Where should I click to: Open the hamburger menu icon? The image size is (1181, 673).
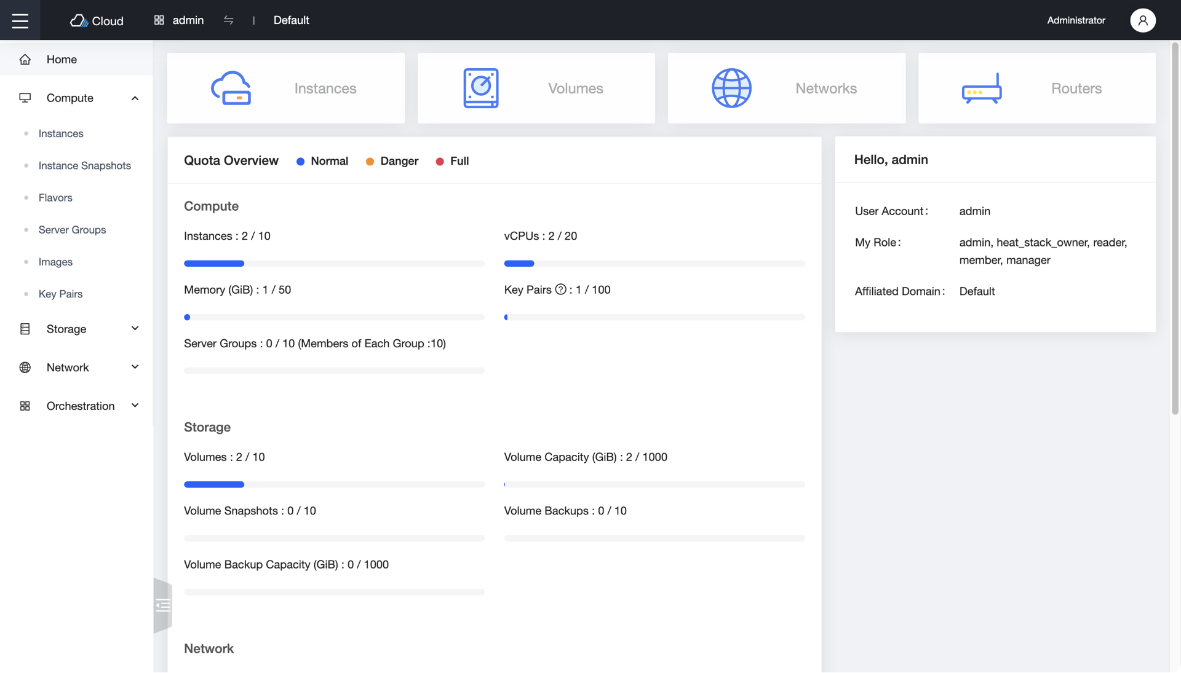[x=20, y=20]
